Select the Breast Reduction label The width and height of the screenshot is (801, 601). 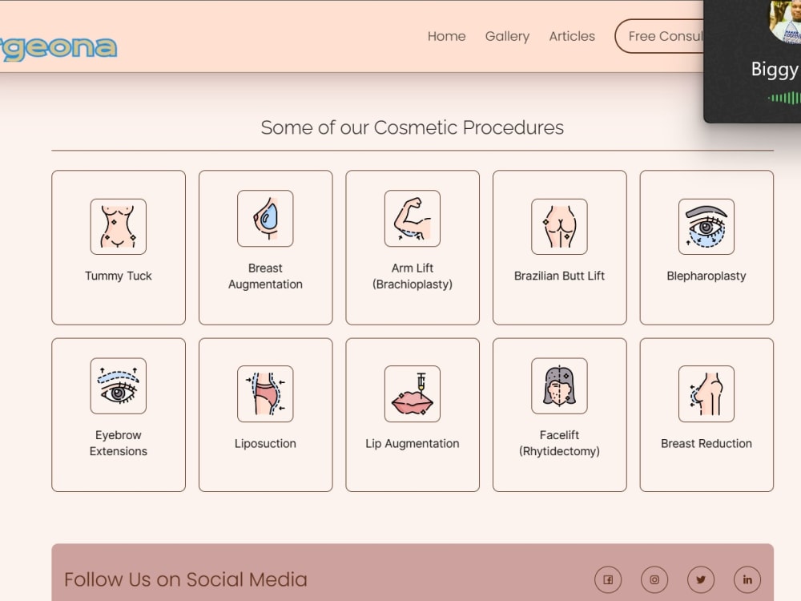pyautogui.click(x=706, y=444)
